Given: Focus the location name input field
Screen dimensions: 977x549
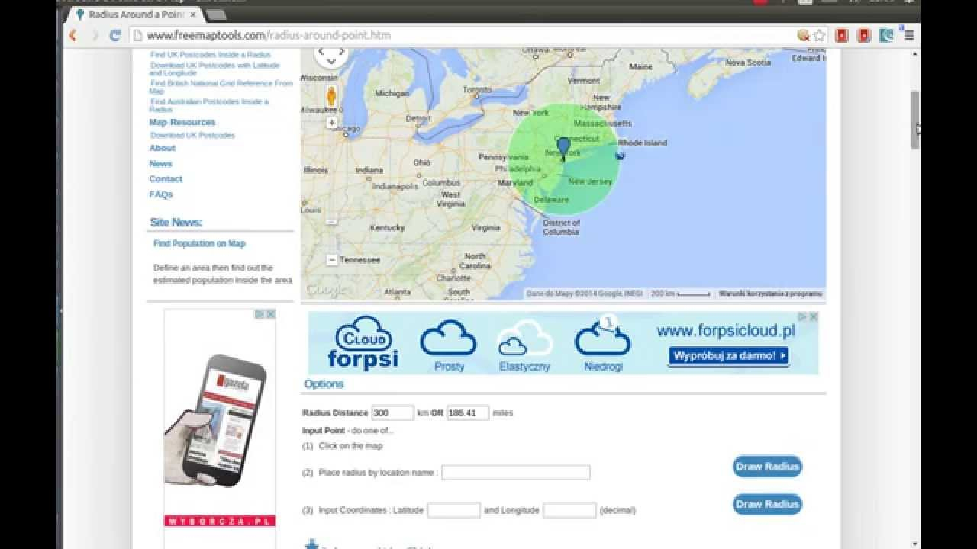Looking at the screenshot, I should pyautogui.click(x=515, y=473).
